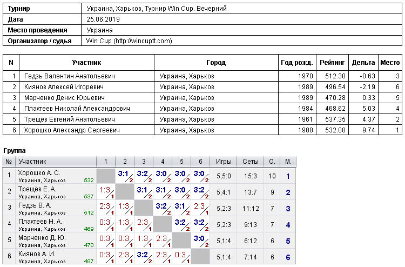Click the 'Дельта' column header
Image resolution: width=405 pixels, height=267 pixels.
coord(363,63)
